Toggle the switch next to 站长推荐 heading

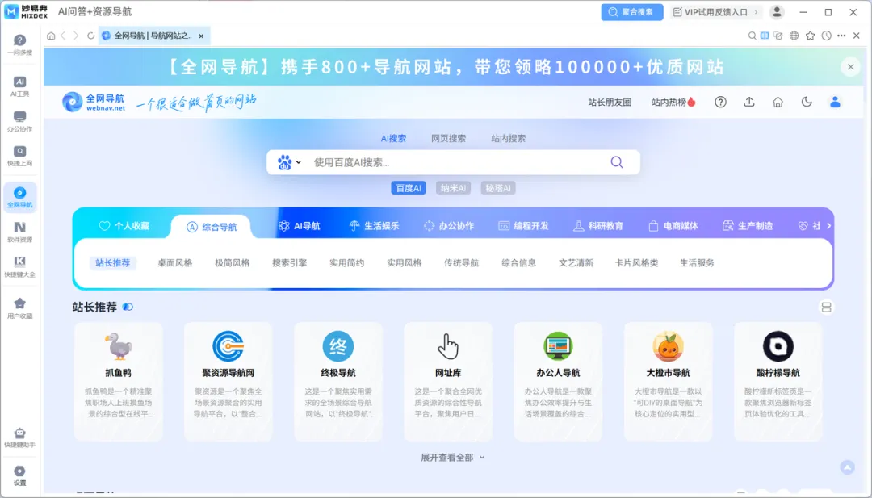128,307
